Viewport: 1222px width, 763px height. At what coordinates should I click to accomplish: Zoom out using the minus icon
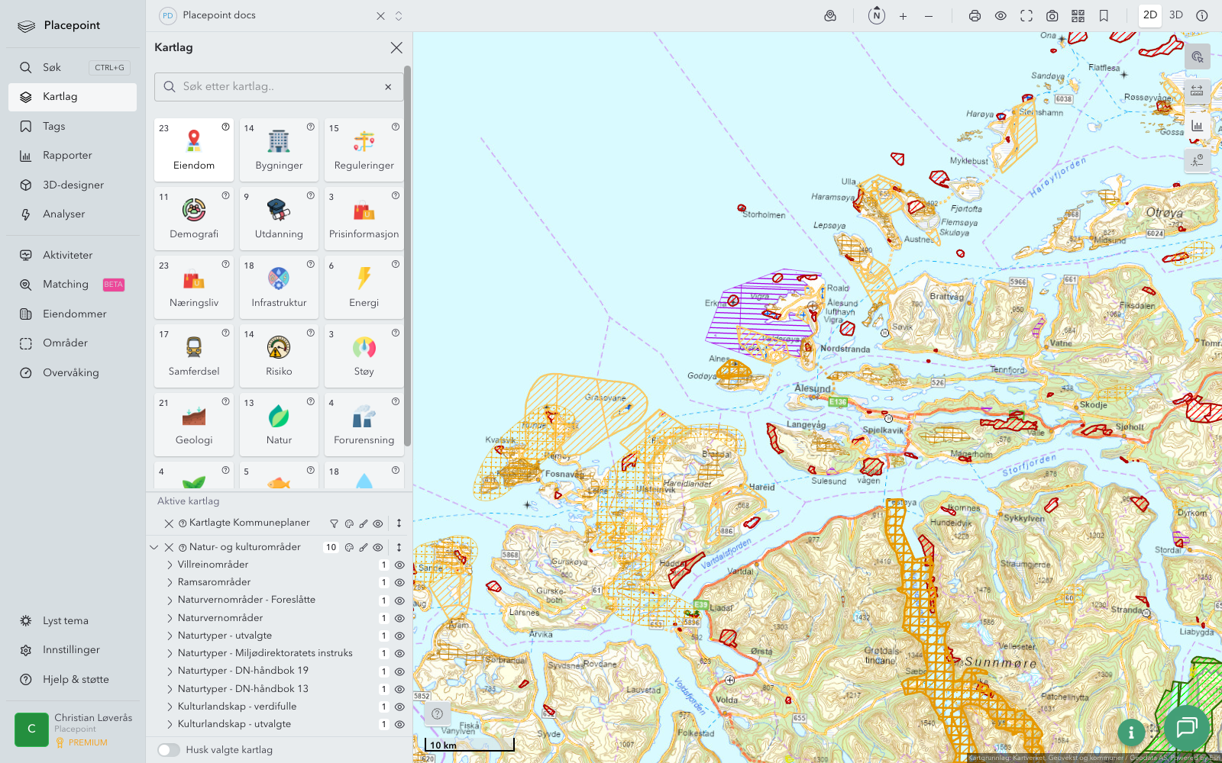(929, 16)
